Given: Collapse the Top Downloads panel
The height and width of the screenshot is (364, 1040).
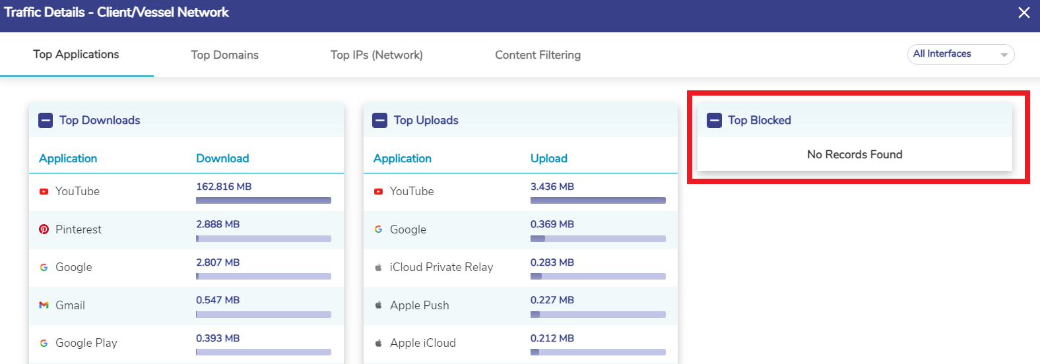Looking at the screenshot, I should [46, 121].
